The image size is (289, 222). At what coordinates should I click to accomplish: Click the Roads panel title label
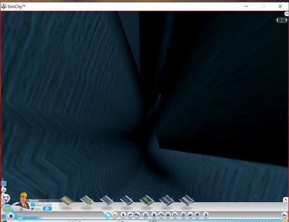point(34,200)
